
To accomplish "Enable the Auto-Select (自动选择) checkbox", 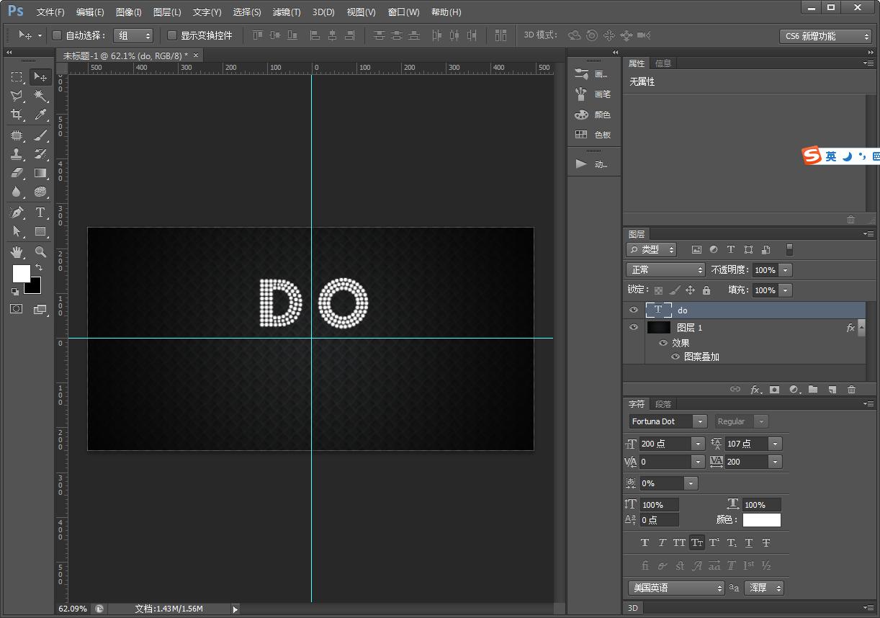I will [57, 35].
